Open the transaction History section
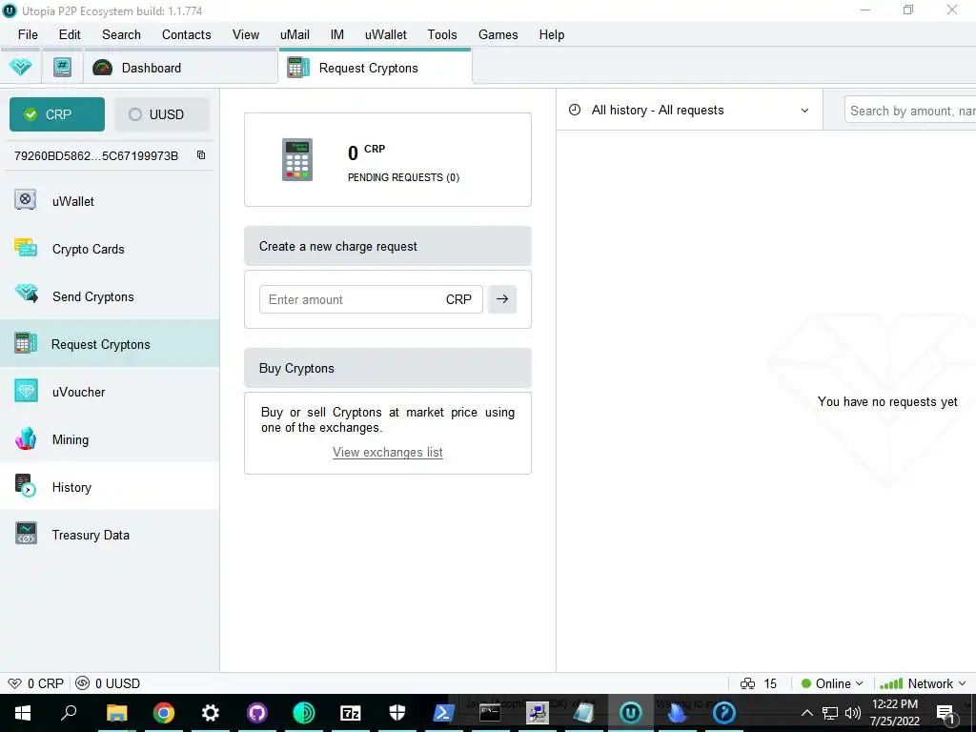This screenshot has height=732, width=976. pos(110,487)
